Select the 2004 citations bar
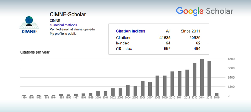Image resolution: width=251 pixels, height=112 pixels. pos(128,90)
